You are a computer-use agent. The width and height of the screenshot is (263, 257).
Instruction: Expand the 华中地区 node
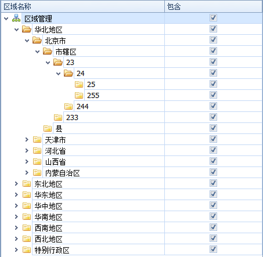click(x=16, y=206)
